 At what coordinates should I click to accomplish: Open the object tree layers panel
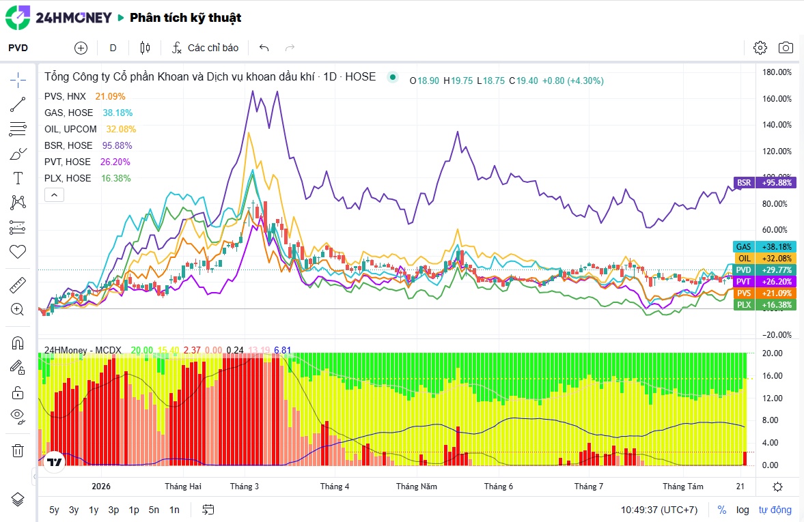pos(18,499)
